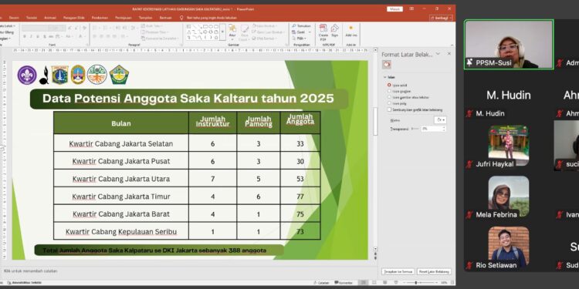Image resolution: width=579 pixels, height=289 pixels.
Task: Open the Tampilan ribbon tab
Action: point(145,18)
